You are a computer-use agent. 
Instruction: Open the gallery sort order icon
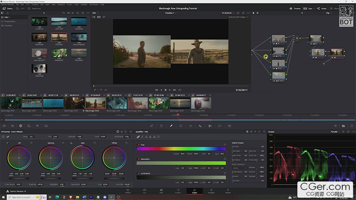click(x=63, y=13)
